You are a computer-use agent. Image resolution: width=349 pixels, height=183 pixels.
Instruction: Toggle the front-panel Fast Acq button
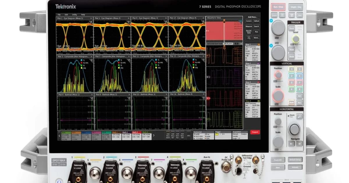pyautogui.click(x=283, y=15)
